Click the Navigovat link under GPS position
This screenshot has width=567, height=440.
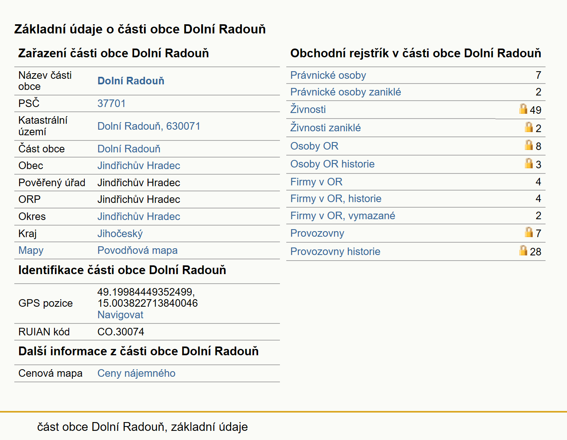pyautogui.click(x=120, y=315)
